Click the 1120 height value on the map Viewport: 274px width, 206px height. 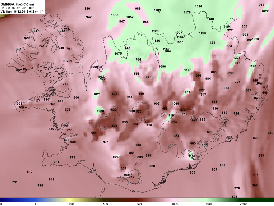[253, 66]
